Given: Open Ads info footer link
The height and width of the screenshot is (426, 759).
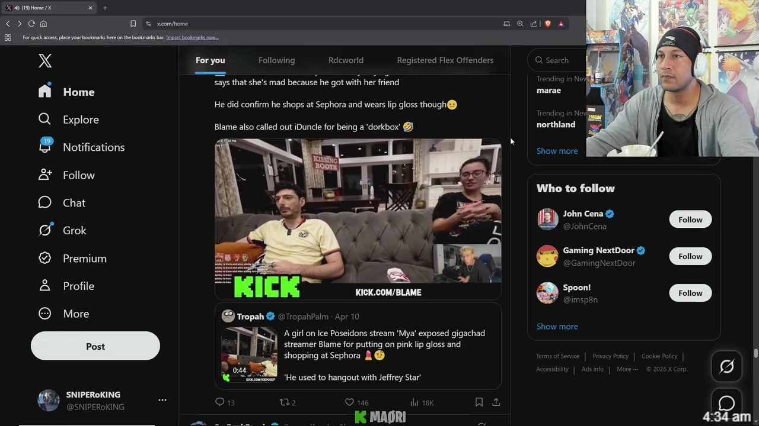Looking at the screenshot, I should click(x=592, y=369).
